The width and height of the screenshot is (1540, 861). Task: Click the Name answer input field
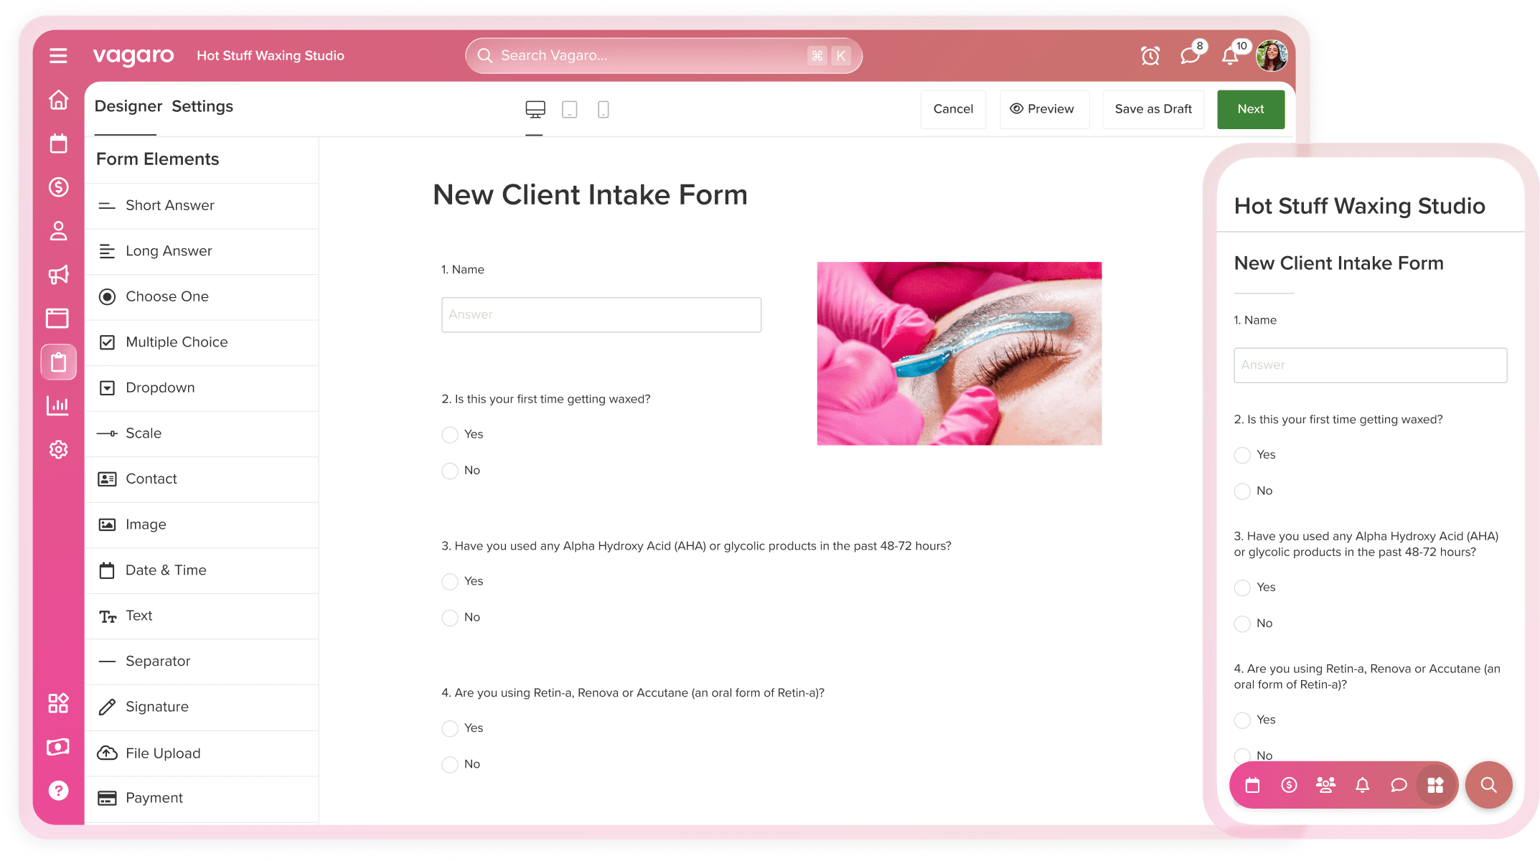click(x=601, y=314)
